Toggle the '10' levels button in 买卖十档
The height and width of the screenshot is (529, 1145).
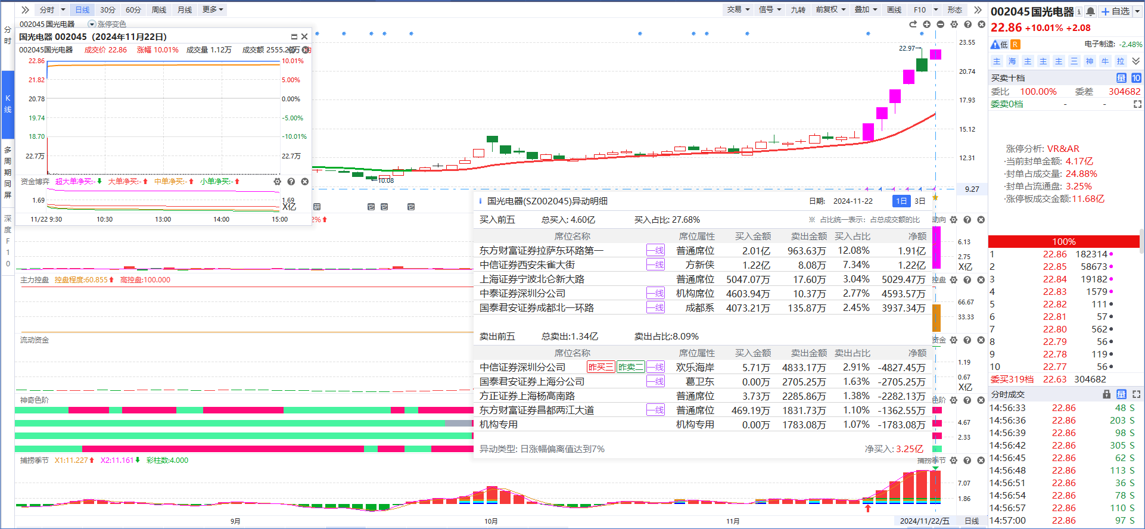(x=1136, y=78)
